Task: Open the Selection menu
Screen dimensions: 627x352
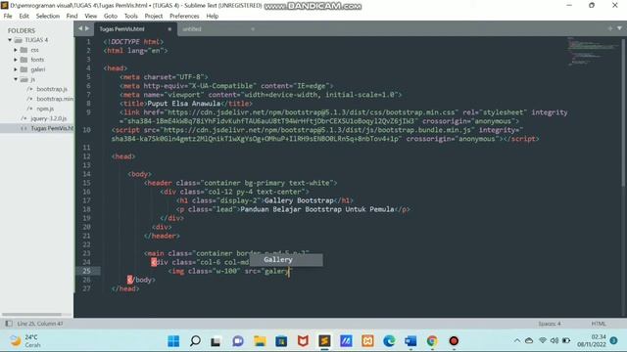Action: tap(48, 16)
